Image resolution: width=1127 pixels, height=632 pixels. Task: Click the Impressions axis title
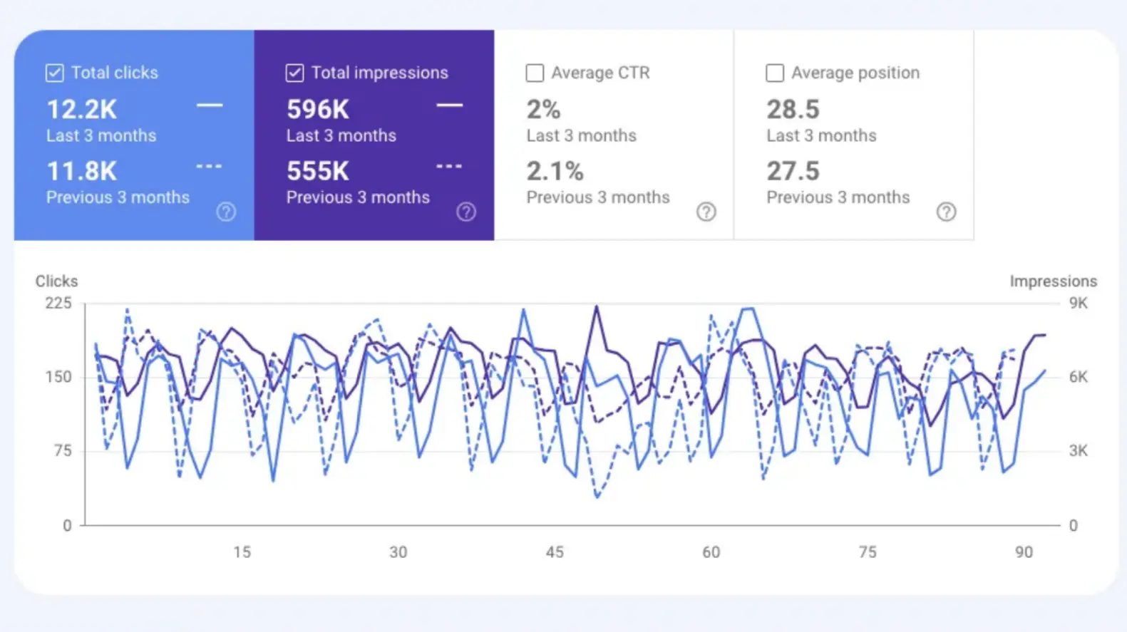tap(1054, 281)
